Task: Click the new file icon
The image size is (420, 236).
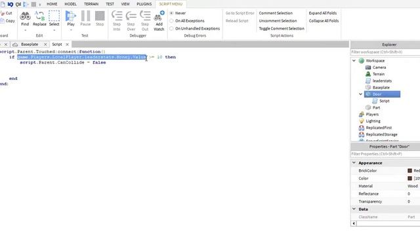Action: (3, 4)
